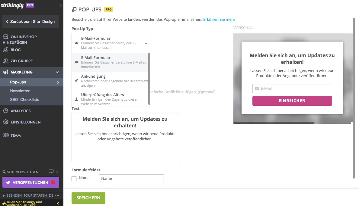Go to SEO-Checkliste
The height and width of the screenshot is (206, 359).
click(x=25, y=99)
